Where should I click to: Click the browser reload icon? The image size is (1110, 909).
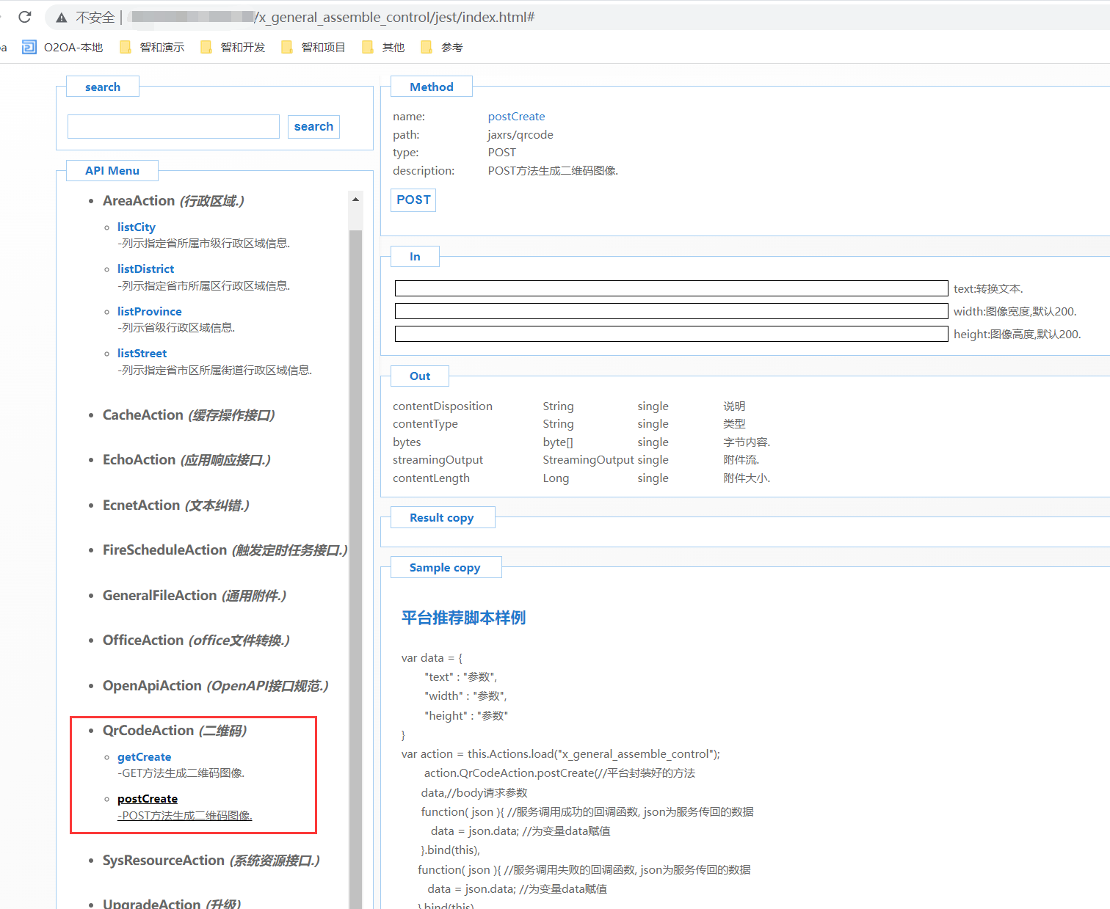click(x=25, y=17)
